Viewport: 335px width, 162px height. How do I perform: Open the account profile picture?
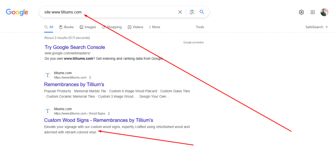(x=324, y=12)
